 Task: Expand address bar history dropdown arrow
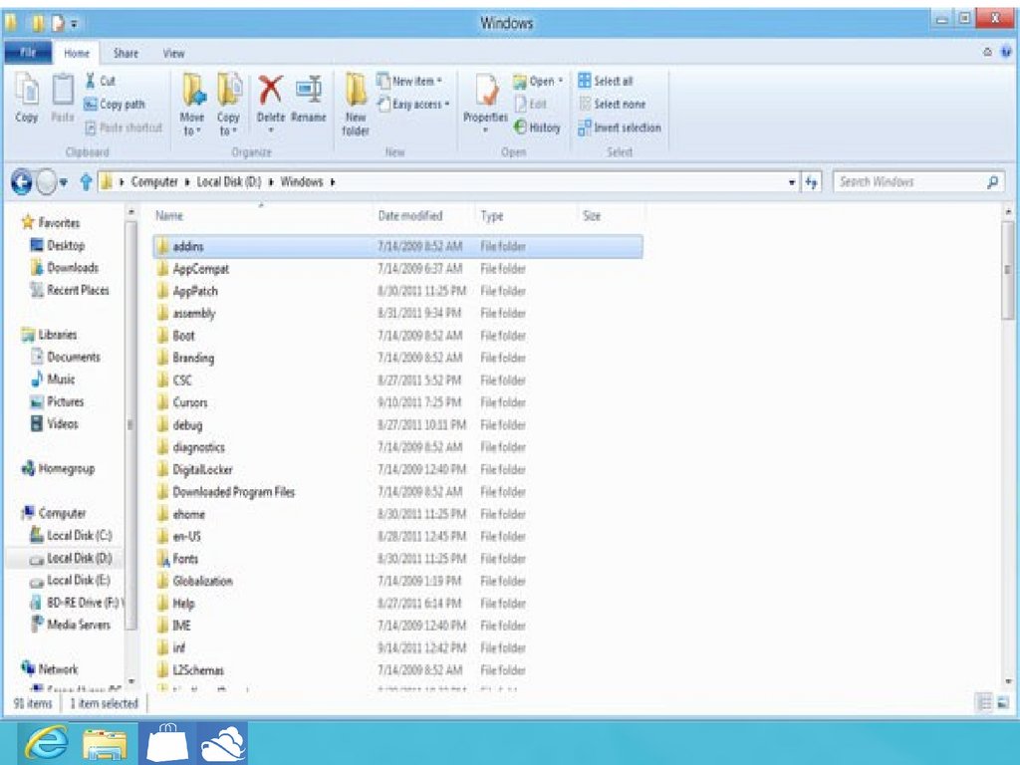point(792,183)
